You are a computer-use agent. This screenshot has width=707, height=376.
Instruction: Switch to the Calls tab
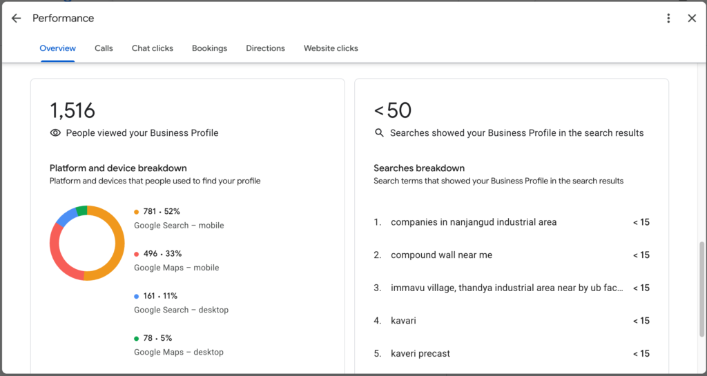click(x=104, y=48)
